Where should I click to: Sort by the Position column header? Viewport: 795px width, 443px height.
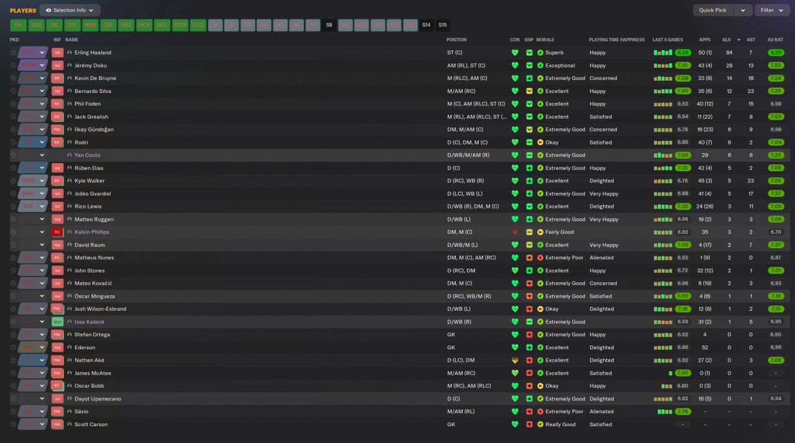(457, 40)
